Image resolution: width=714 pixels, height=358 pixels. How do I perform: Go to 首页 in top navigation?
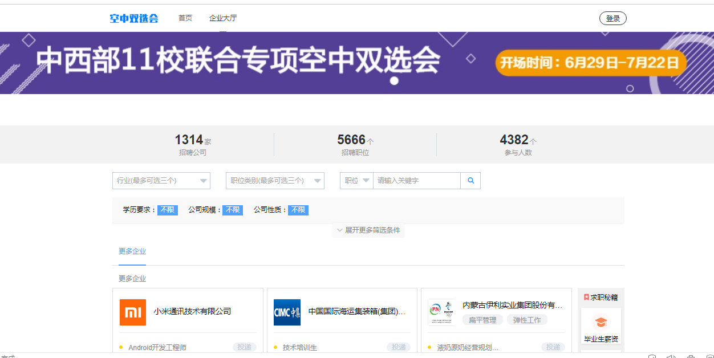pos(185,18)
